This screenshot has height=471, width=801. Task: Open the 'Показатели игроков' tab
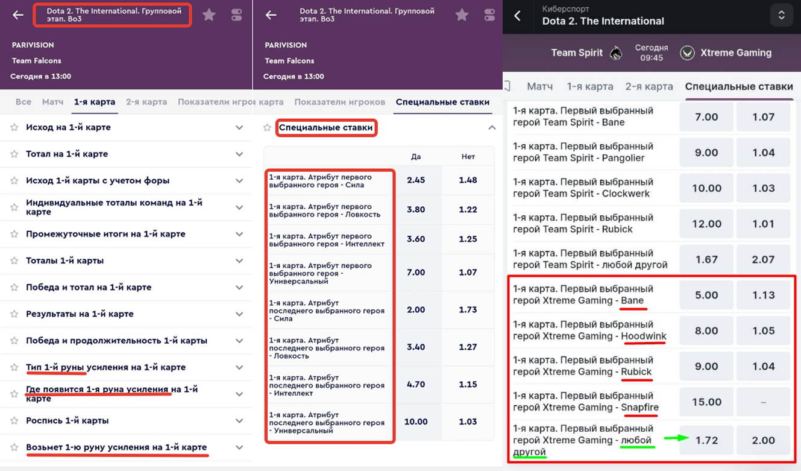pyautogui.click(x=339, y=102)
